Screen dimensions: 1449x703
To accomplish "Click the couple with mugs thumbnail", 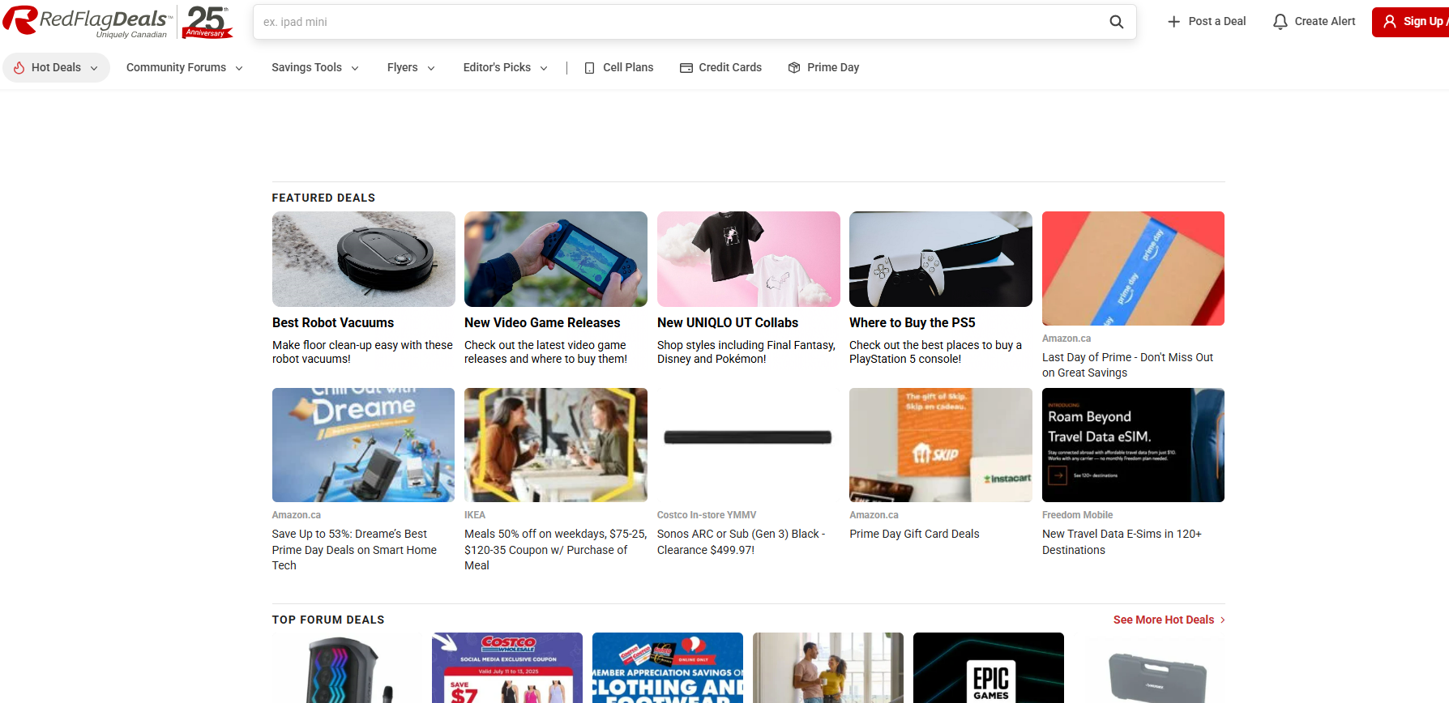I will (x=828, y=668).
